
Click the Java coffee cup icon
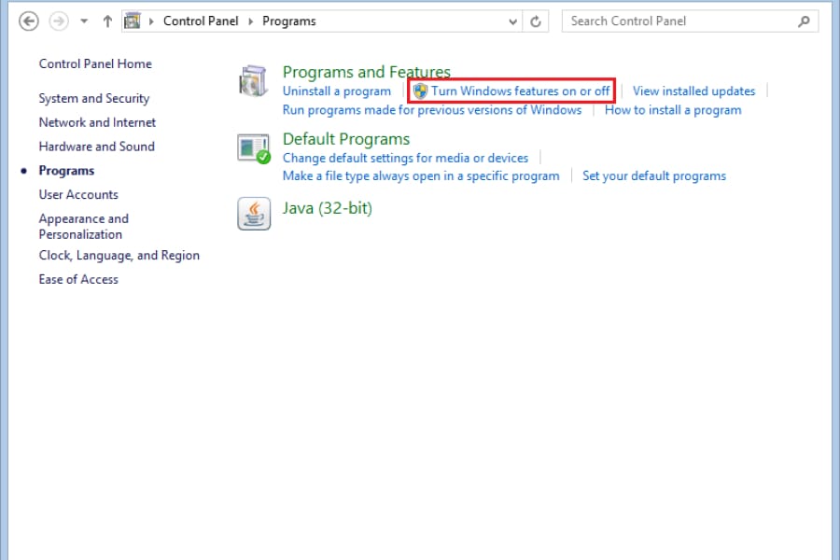[x=254, y=214]
